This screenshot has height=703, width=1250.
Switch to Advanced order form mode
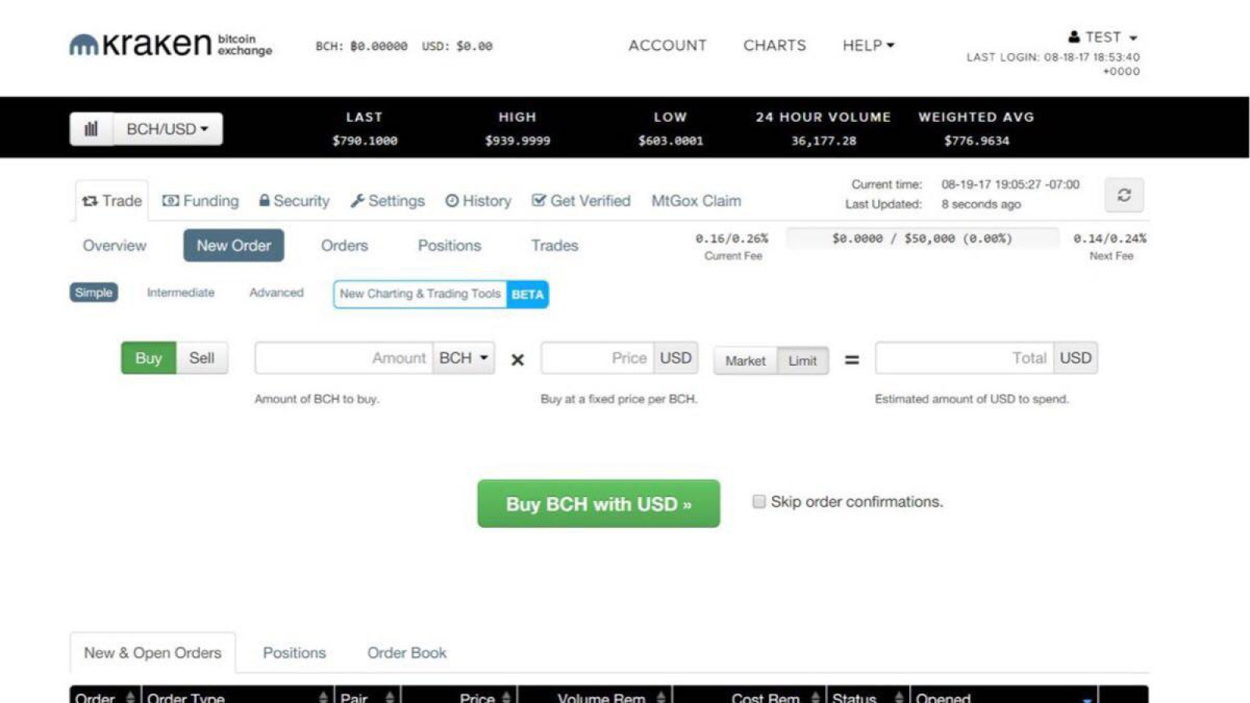pyautogui.click(x=277, y=292)
